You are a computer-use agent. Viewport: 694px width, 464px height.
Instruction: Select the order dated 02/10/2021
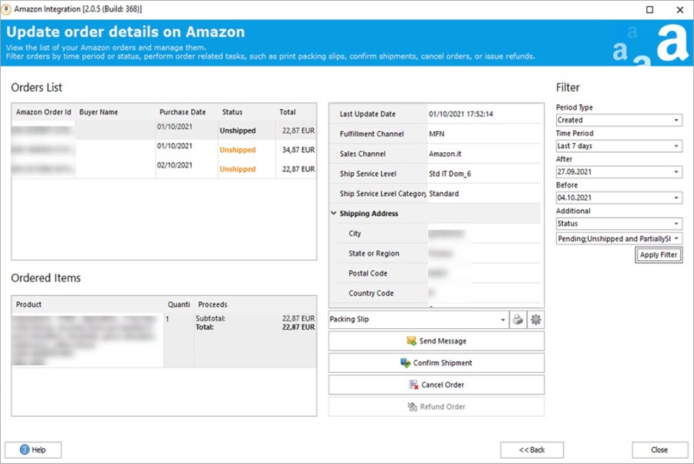[163, 169]
